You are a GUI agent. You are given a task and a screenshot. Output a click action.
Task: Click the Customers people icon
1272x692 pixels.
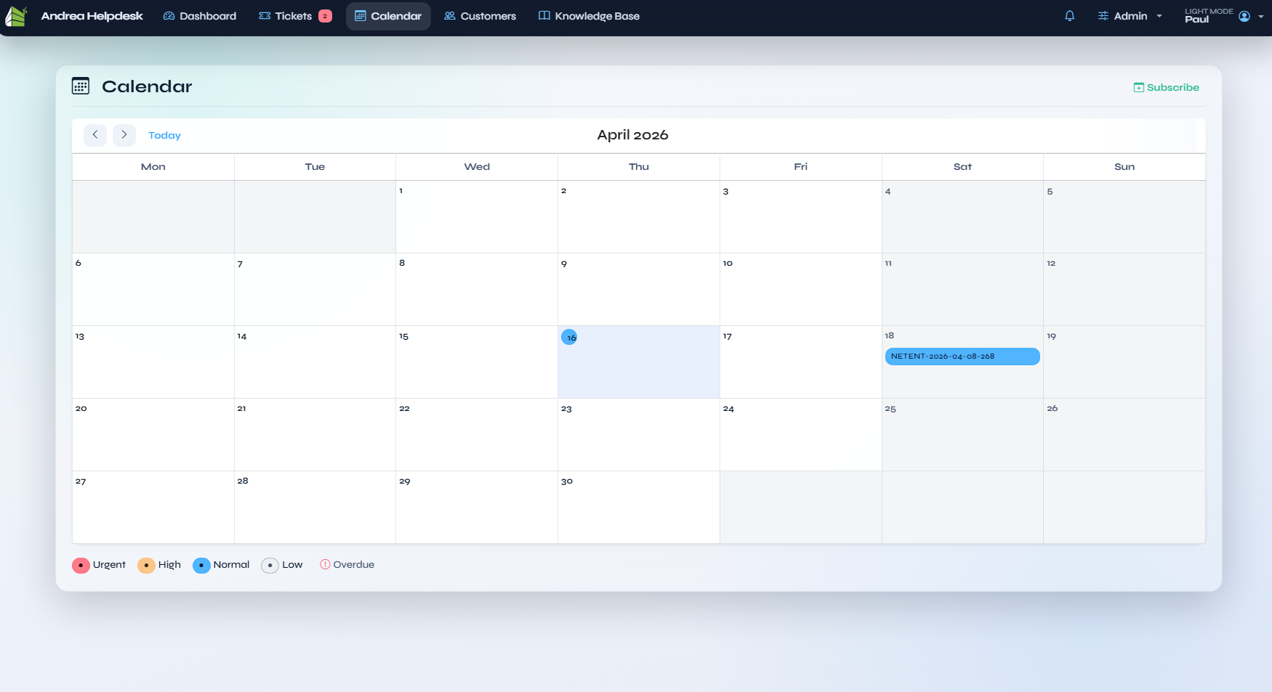coord(449,15)
